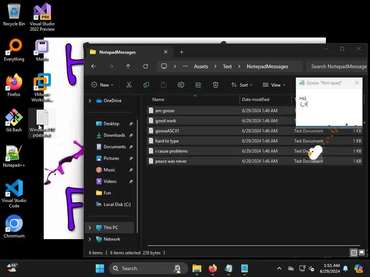Click the Rename icon in Explorer toolbar
Image resolution: width=370 pixels, height=277 pixels.
pyautogui.click(x=181, y=85)
